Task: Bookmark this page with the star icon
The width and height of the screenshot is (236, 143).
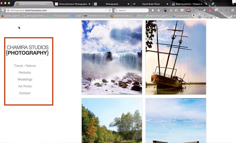Action: click(x=171, y=10)
